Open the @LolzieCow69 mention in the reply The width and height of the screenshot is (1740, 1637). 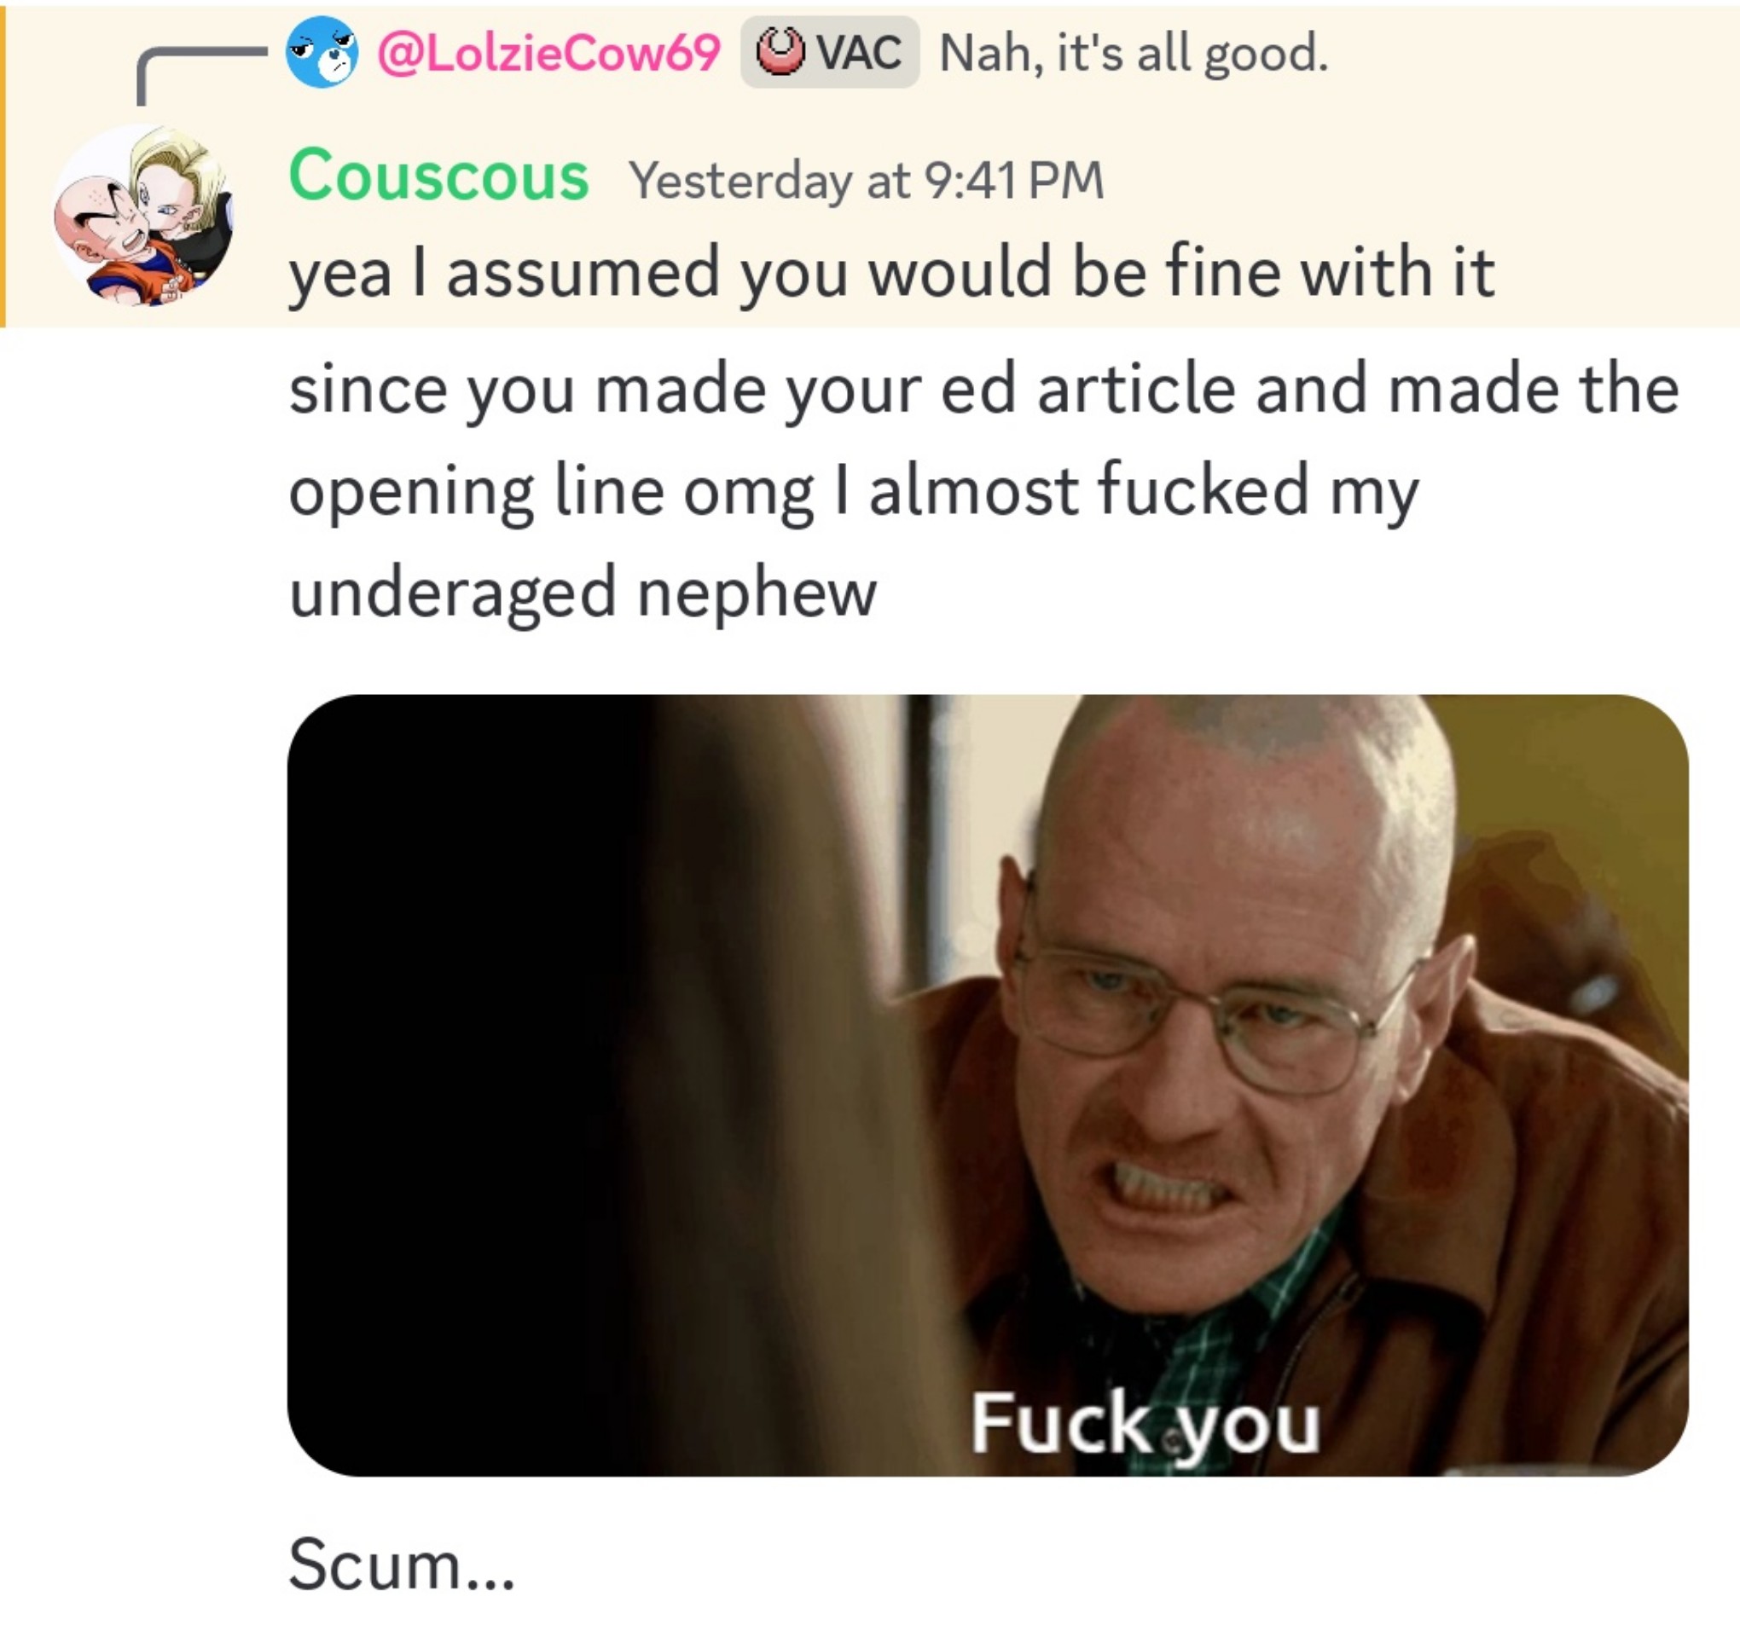click(x=548, y=53)
